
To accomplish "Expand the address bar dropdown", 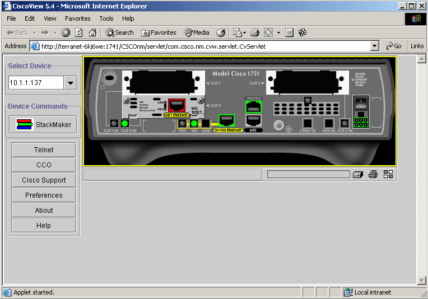I will [x=375, y=46].
